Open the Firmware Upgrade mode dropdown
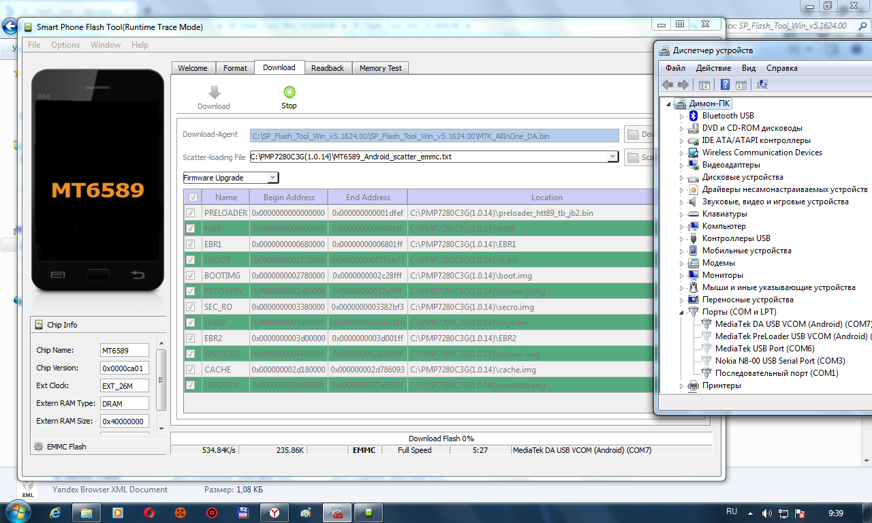Image resolution: width=872 pixels, height=523 pixels. tap(272, 178)
